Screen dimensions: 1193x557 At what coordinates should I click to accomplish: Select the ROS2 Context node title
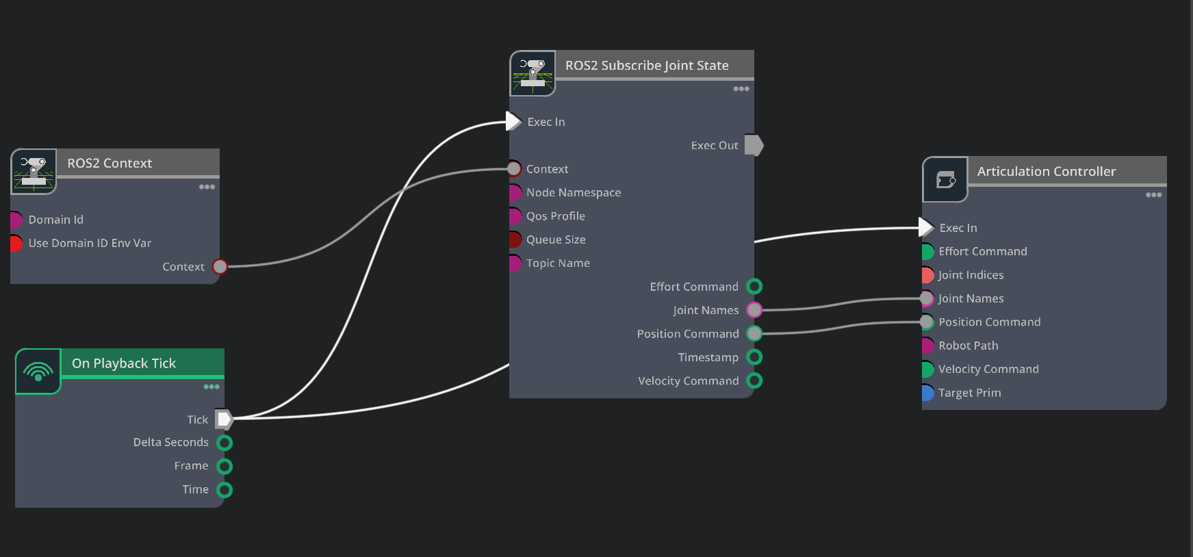pyautogui.click(x=110, y=163)
